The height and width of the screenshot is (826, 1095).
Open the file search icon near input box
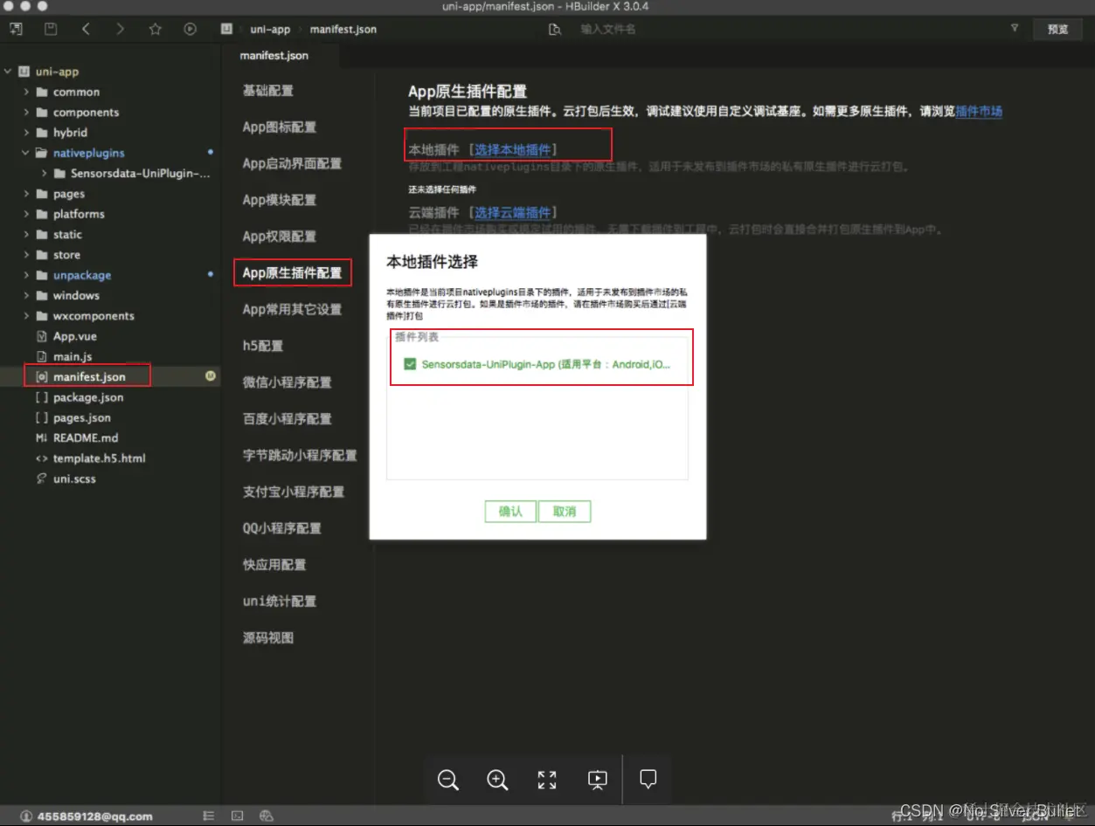pyautogui.click(x=556, y=29)
